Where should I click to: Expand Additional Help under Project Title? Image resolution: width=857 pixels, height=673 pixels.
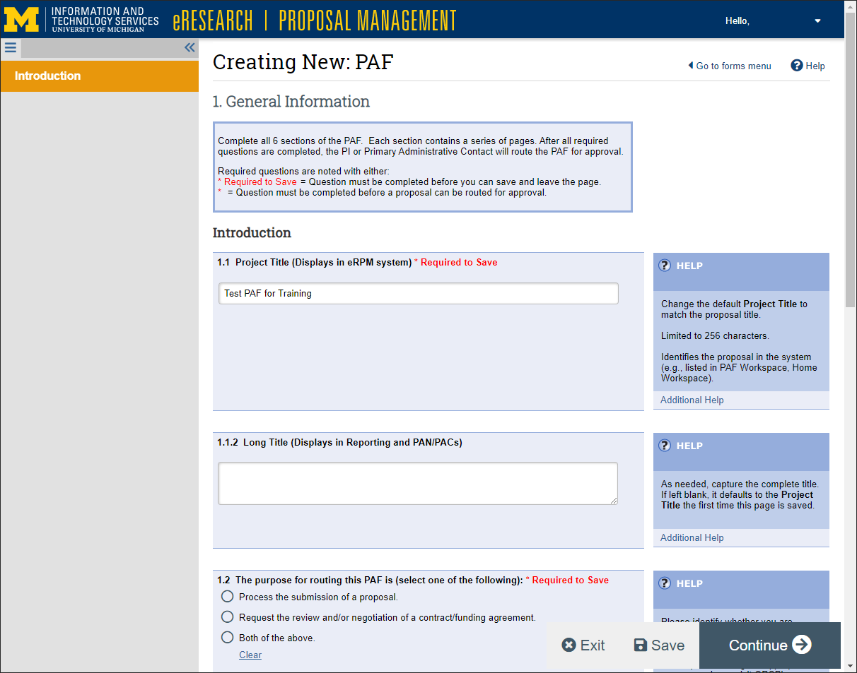pos(692,400)
